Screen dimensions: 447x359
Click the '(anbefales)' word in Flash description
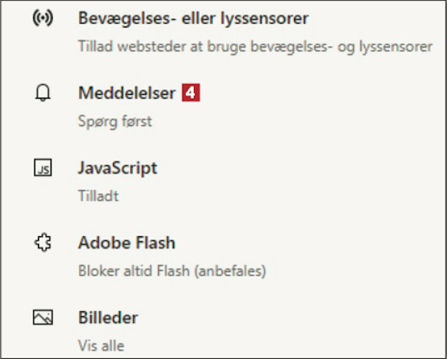230,271
